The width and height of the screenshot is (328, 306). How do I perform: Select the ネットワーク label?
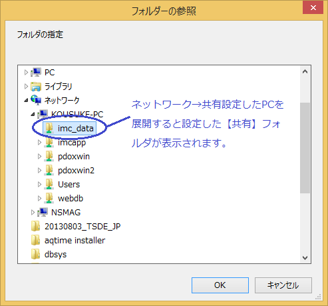[x=62, y=101]
